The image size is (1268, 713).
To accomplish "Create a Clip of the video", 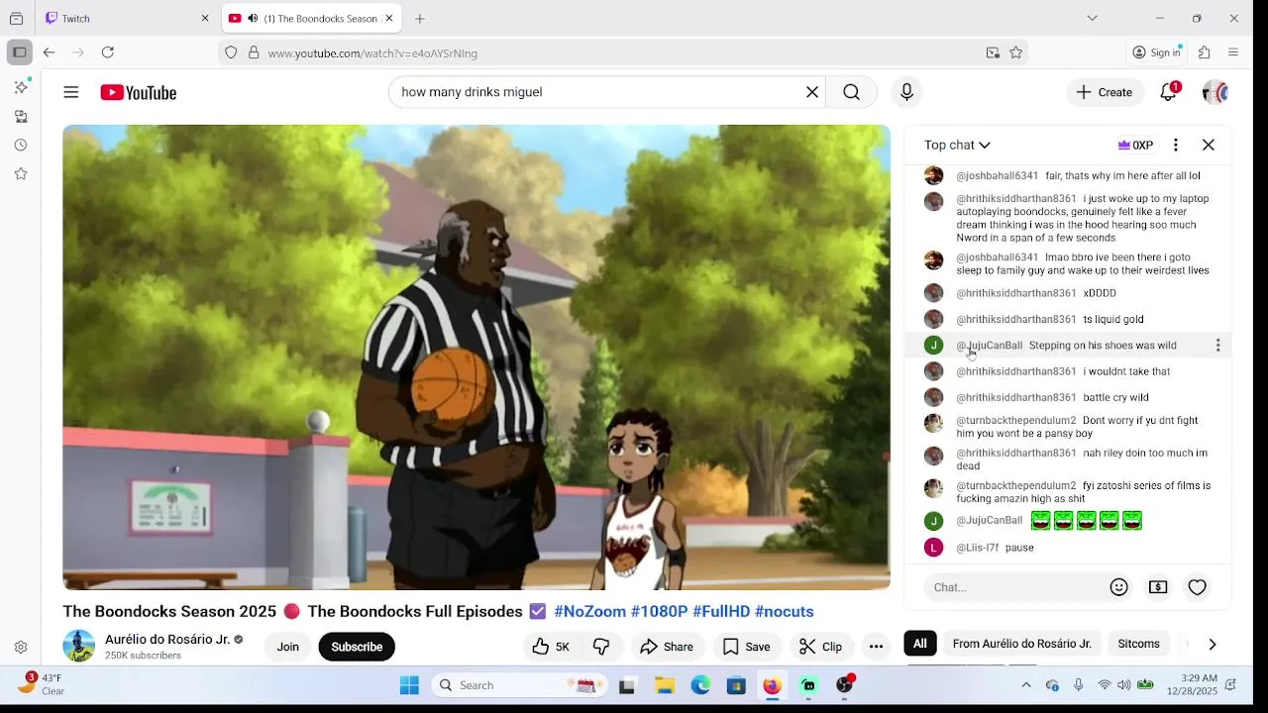I will 820,647.
